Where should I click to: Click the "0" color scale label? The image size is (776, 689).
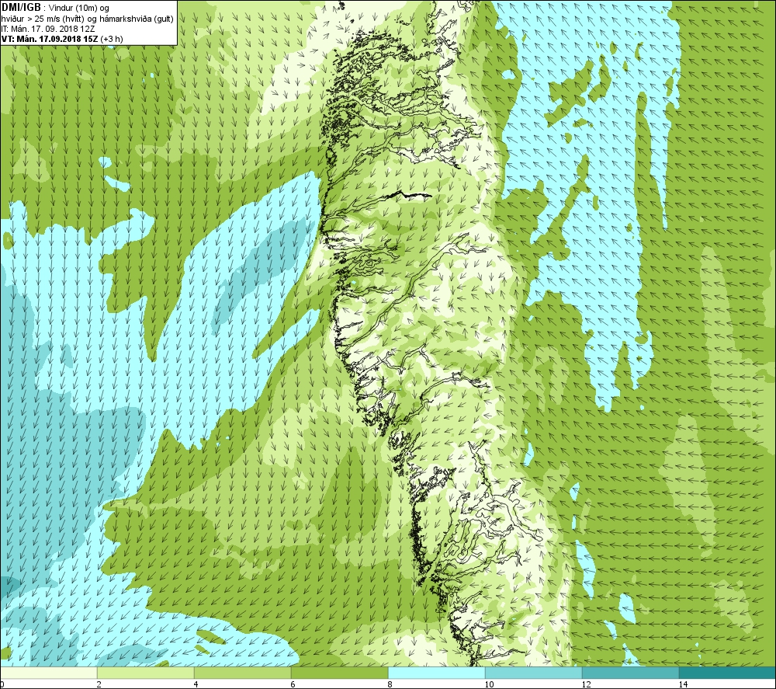pos(2,684)
